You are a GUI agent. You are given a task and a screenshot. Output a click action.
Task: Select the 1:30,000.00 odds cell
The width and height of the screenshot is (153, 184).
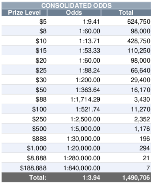click(x=74, y=138)
